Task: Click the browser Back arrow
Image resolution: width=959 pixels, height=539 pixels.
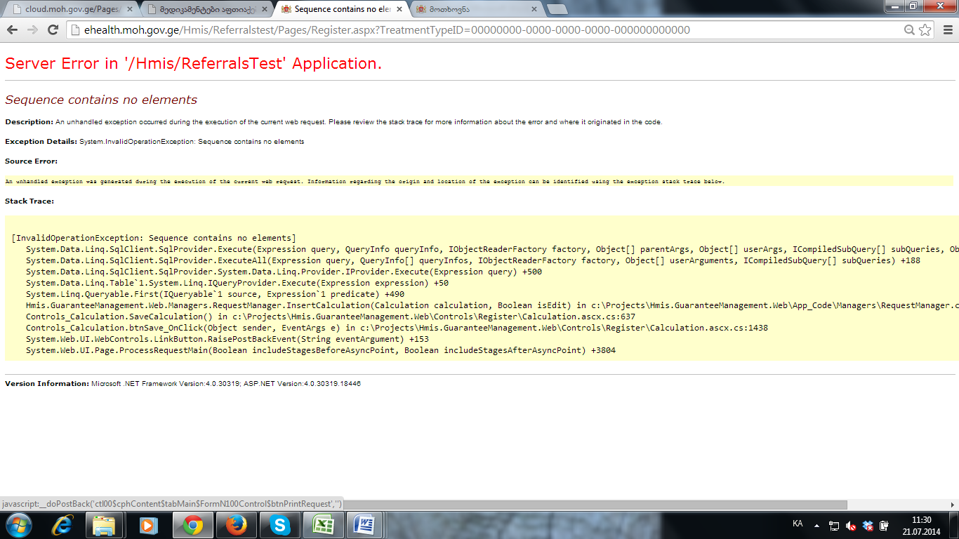Action: point(13,30)
